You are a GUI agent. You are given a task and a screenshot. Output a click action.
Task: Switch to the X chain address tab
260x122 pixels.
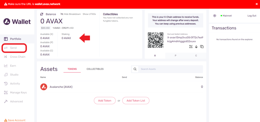pyautogui.click(x=155, y=56)
